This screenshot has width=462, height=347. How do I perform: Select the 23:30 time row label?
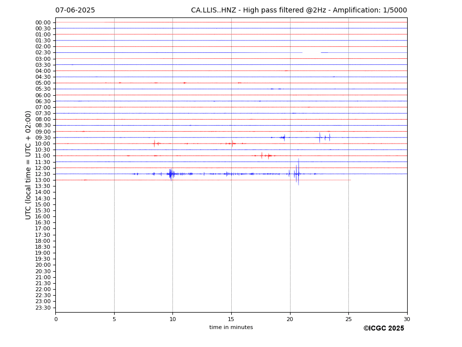(x=43, y=308)
